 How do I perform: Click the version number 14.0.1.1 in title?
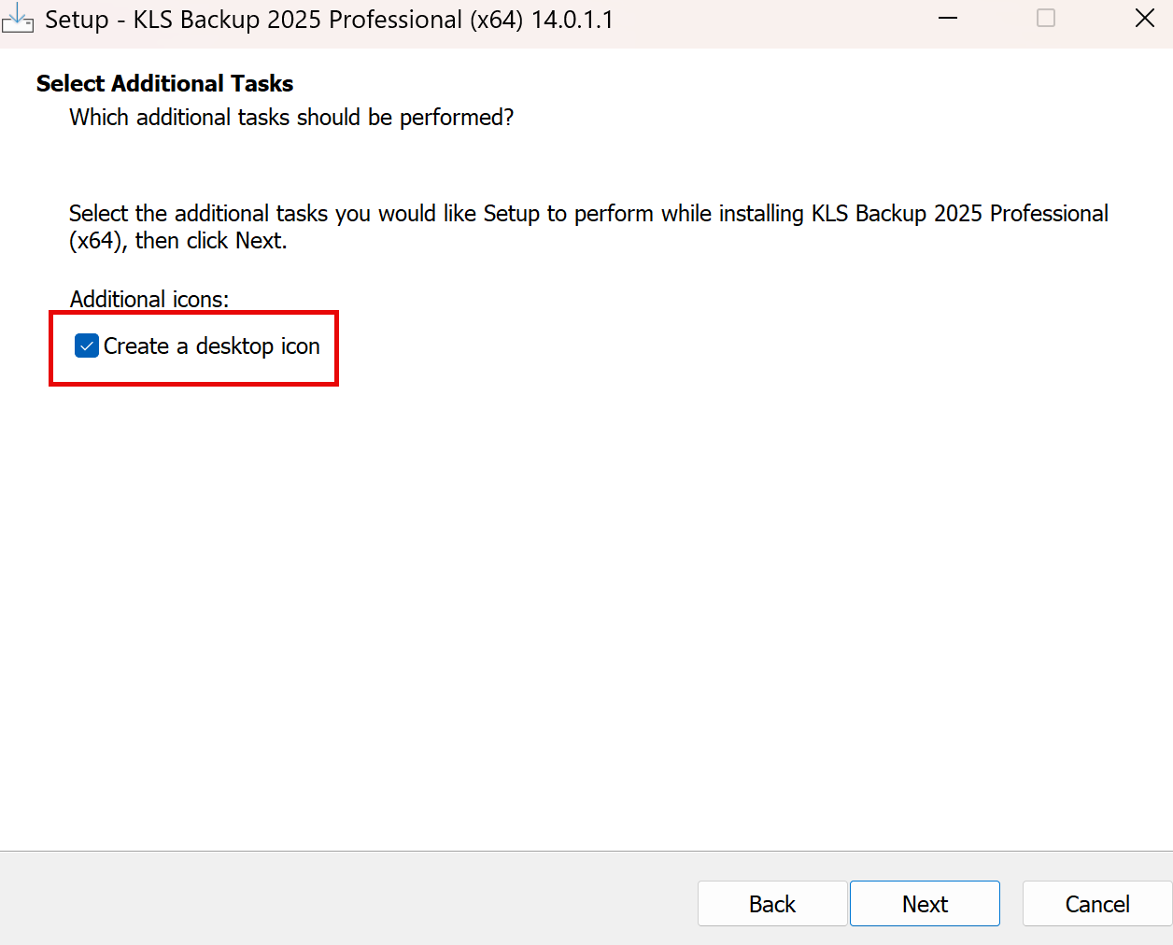572,20
